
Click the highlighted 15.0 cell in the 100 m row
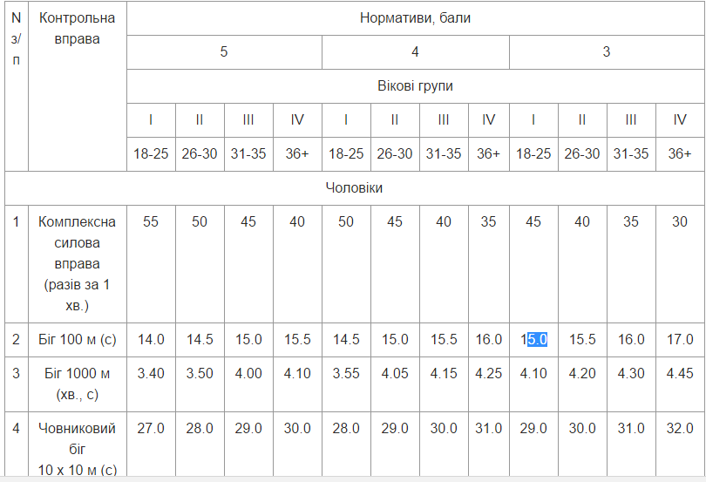pos(533,339)
